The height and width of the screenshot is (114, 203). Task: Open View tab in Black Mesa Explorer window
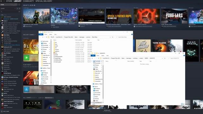click(55, 35)
